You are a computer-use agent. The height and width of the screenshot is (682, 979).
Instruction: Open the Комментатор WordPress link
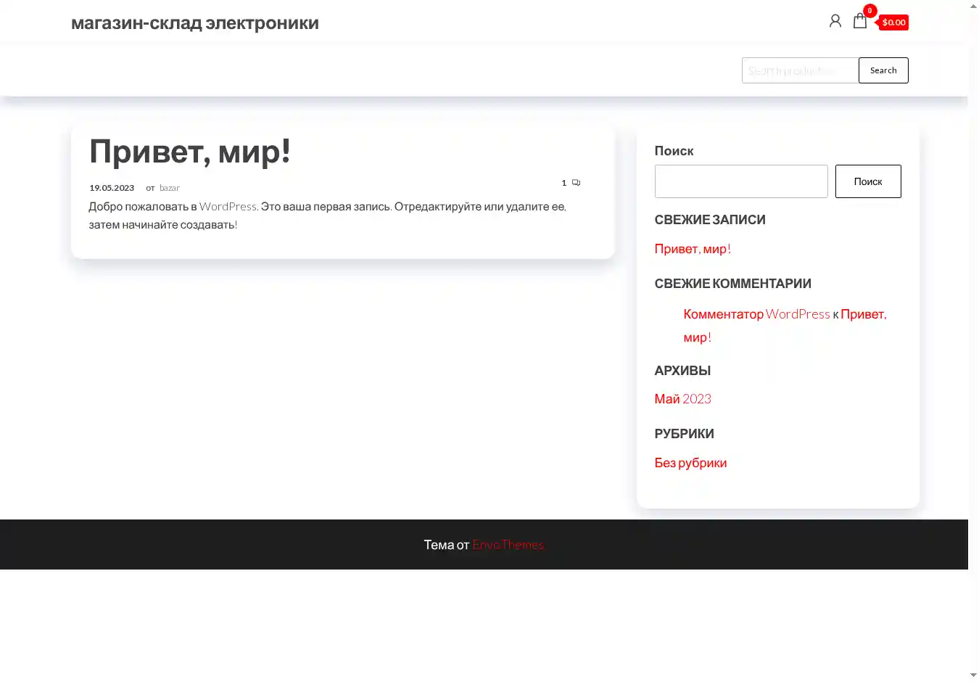tap(756, 314)
